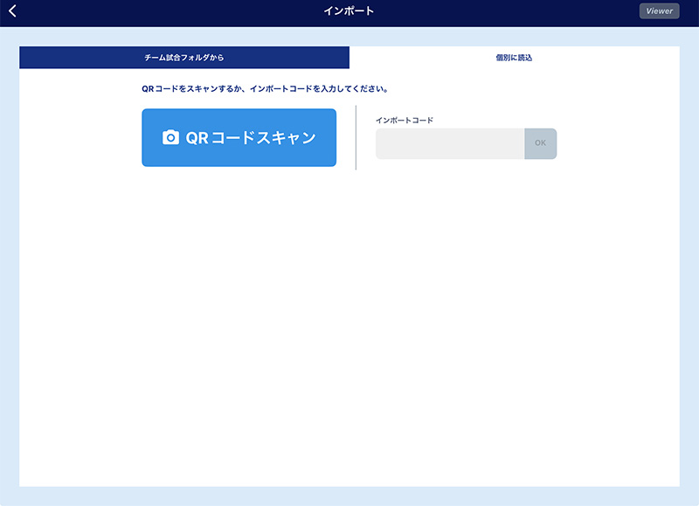This screenshot has width=699, height=506.
Task: Click the bold "QR" at the instruction start
Action: pyautogui.click(x=147, y=88)
